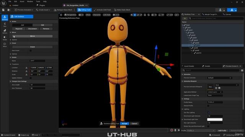Open the Tools menu

[38, 2]
